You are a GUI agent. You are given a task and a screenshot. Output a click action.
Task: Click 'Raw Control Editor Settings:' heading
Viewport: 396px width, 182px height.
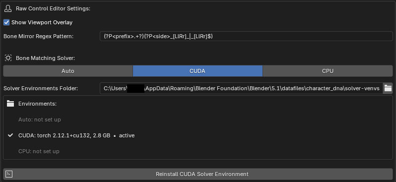tap(53, 8)
